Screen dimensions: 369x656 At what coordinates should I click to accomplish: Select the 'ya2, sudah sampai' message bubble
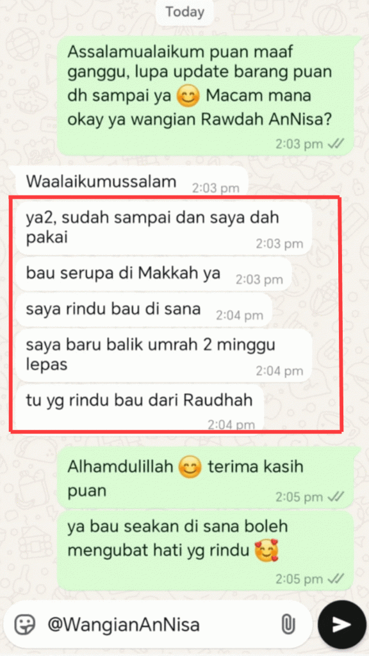coord(164,229)
